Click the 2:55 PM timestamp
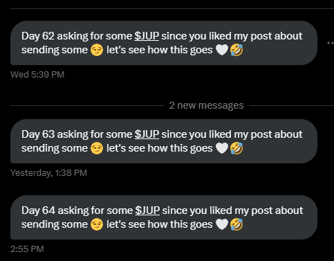Viewport: 334px width, 261px height. click(27, 249)
